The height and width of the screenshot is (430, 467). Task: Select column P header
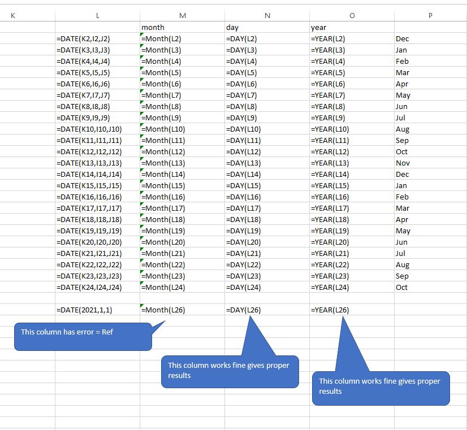click(x=430, y=16)
